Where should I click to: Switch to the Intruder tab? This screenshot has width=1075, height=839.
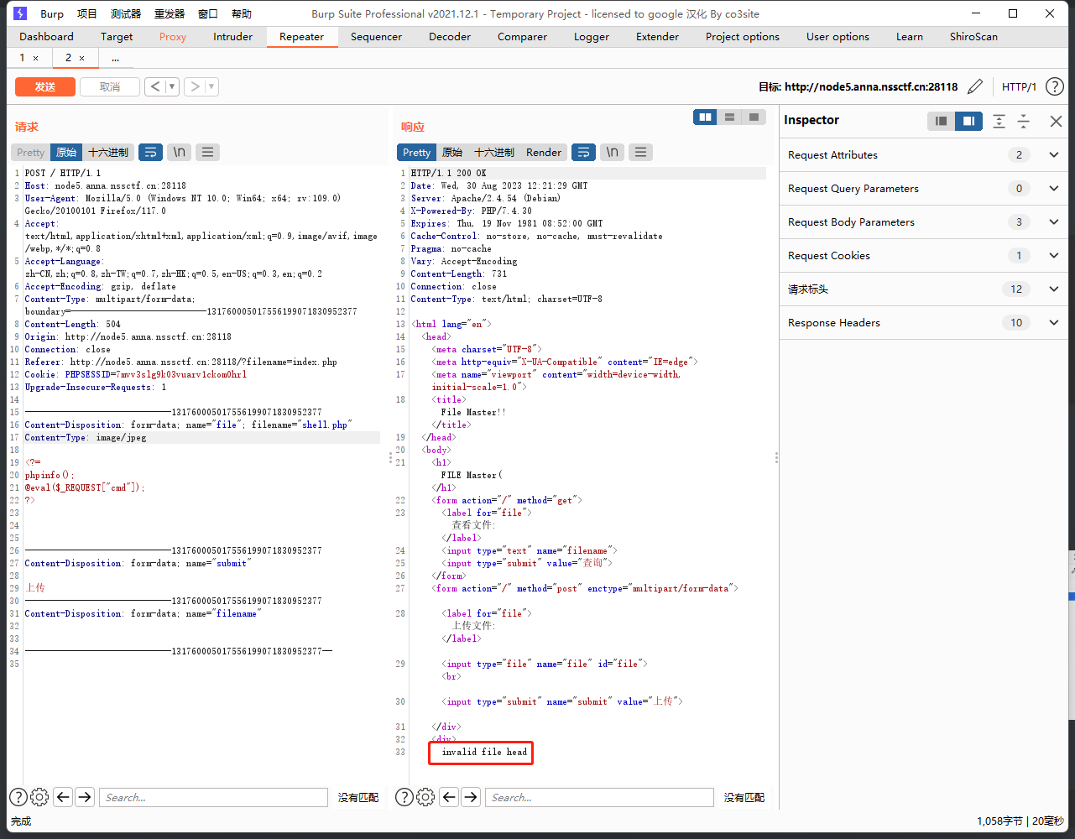(232, 37)
